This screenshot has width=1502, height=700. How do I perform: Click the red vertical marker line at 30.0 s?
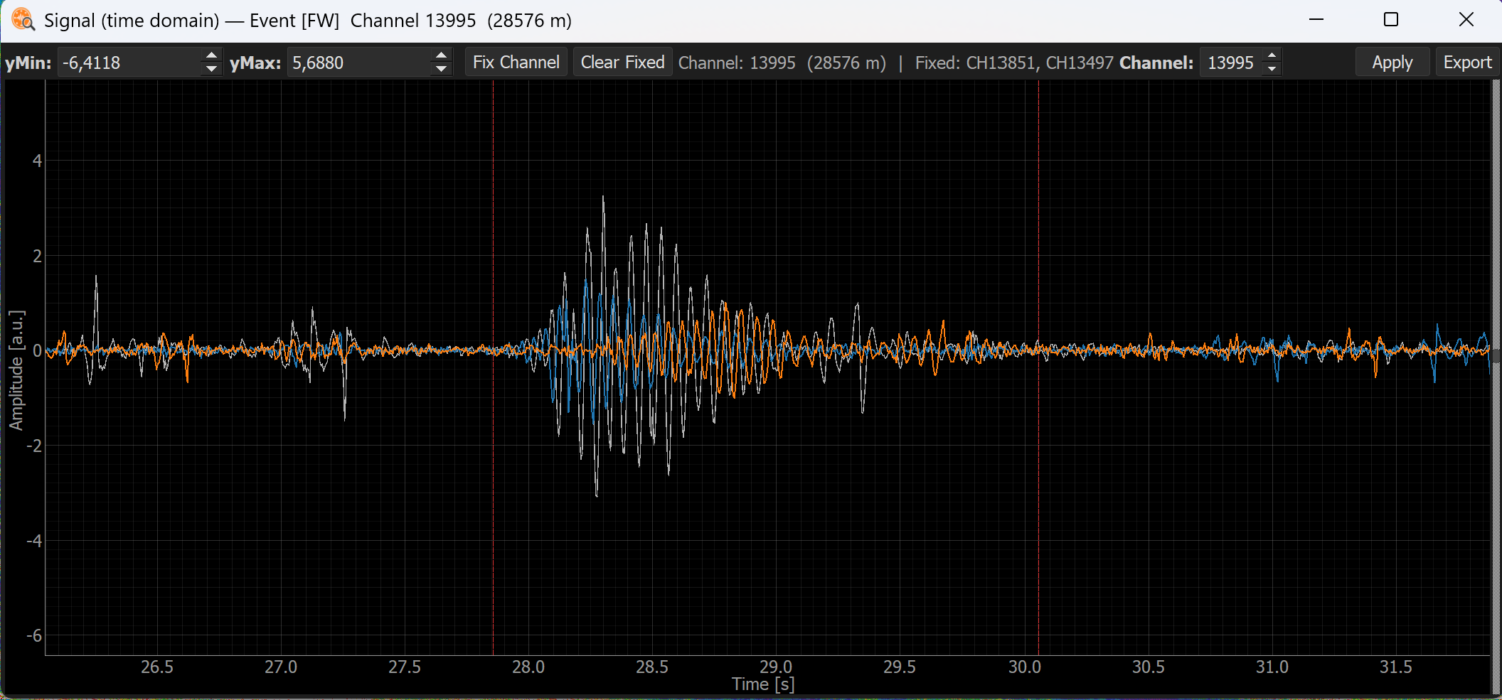1038,367
